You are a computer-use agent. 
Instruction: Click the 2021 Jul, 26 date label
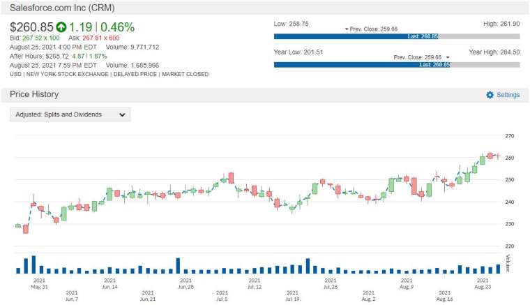tap(331, 283)
